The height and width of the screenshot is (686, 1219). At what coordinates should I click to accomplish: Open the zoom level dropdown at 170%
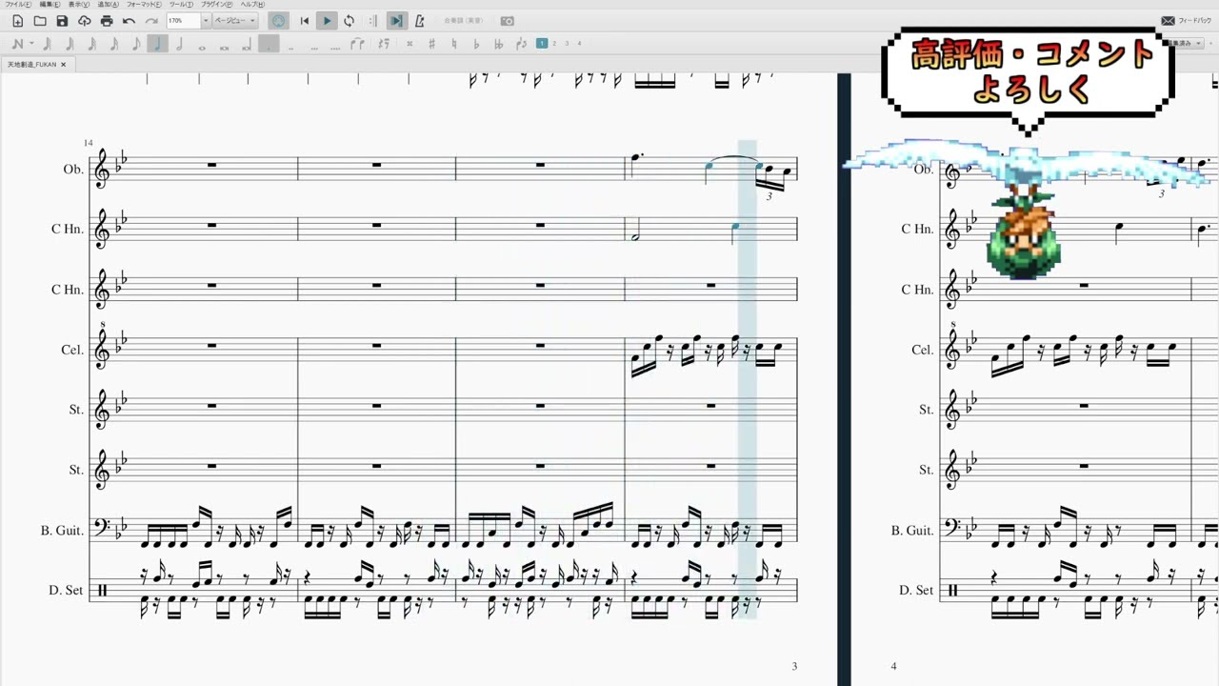205,21
